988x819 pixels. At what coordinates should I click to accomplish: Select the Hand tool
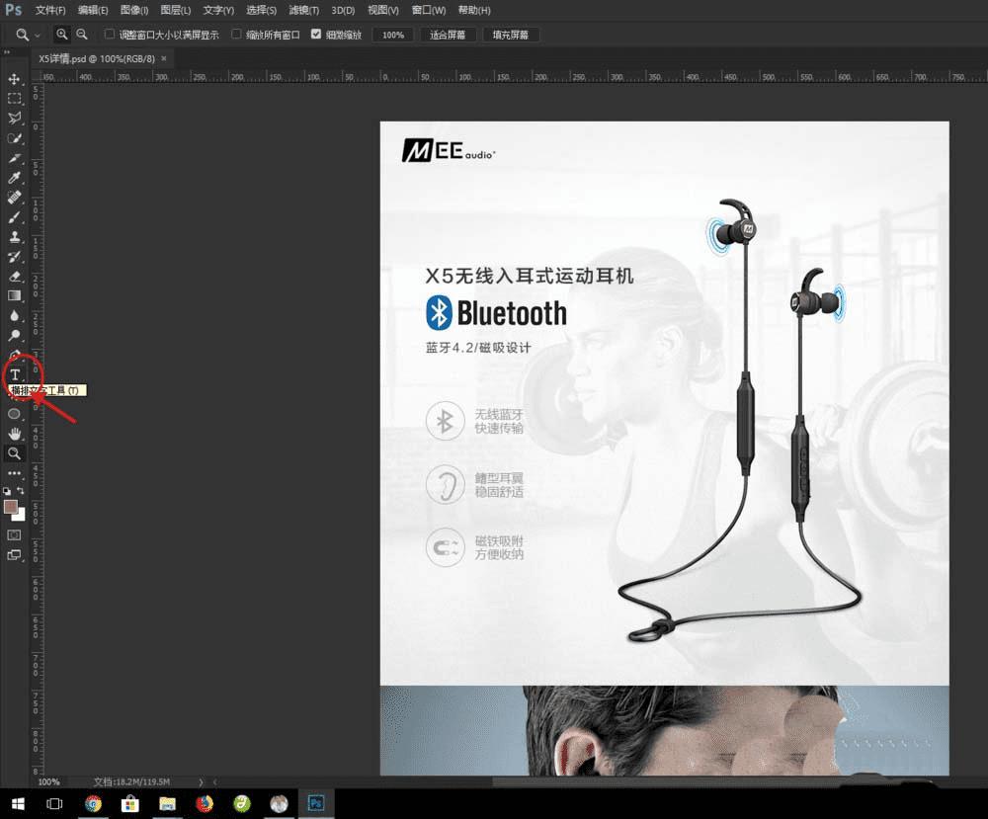[14, 434]
